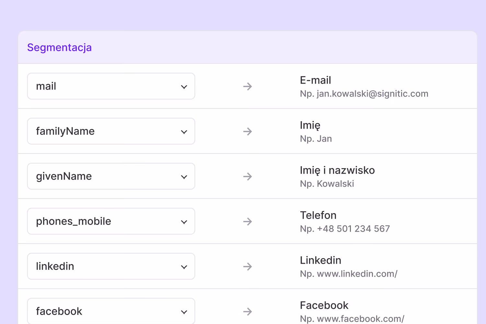Image resolution: width=486 pixels, height=324 pixels.
Task: Expand the familyName dropdown chevron
Action: click(x=184, y=132)
